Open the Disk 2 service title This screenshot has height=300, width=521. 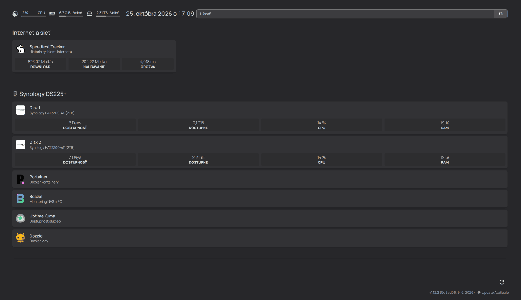pos(35,142)
